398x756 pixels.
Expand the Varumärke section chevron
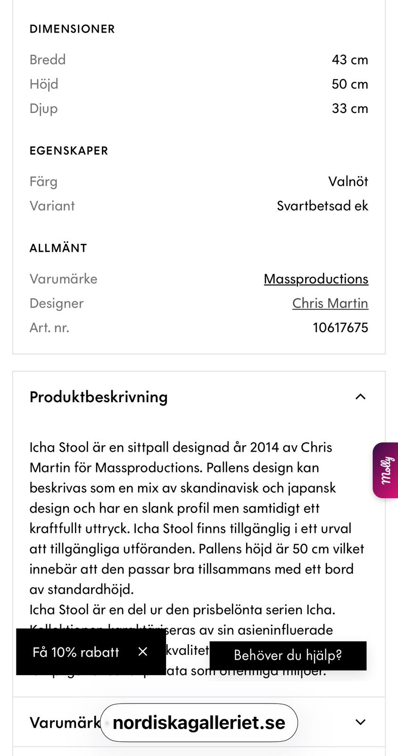click(360, 722)
